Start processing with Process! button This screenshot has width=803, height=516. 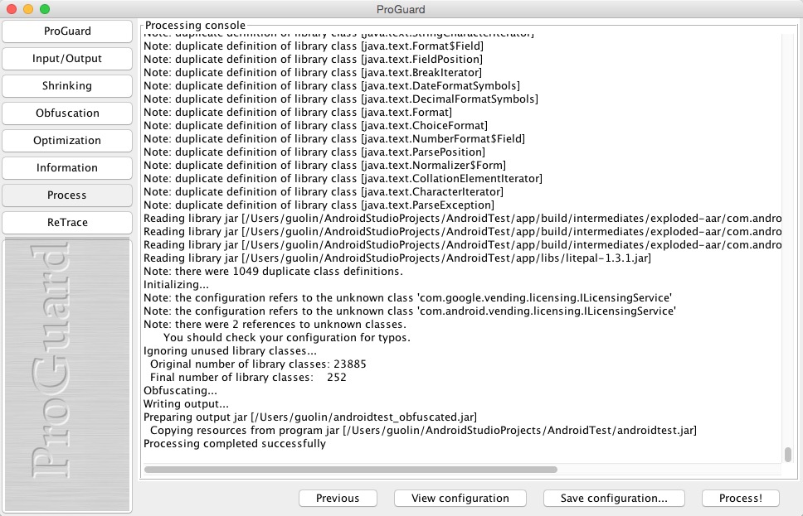(741, 498)
